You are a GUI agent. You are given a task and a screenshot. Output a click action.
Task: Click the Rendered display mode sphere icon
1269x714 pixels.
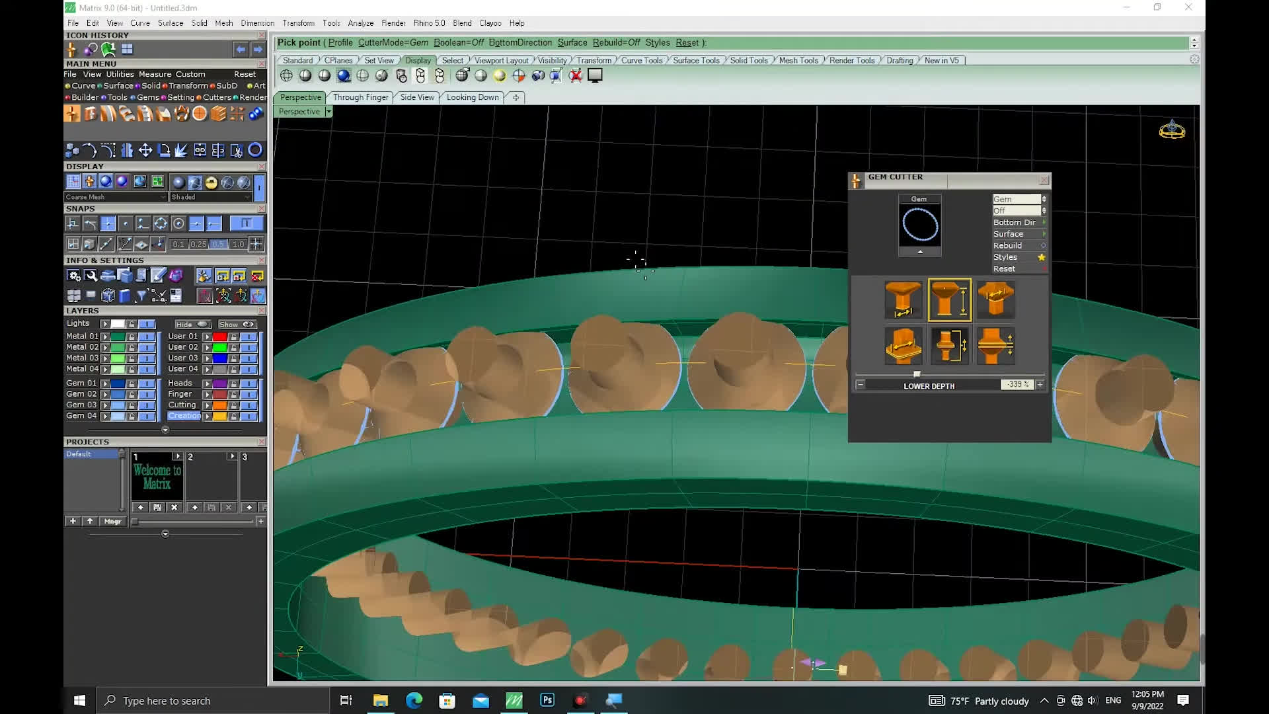coord(344,75)
